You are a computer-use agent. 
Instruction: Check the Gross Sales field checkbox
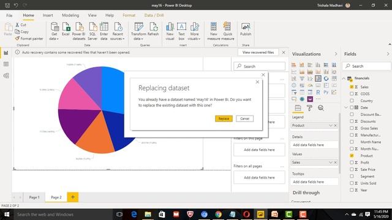point(352,128)
